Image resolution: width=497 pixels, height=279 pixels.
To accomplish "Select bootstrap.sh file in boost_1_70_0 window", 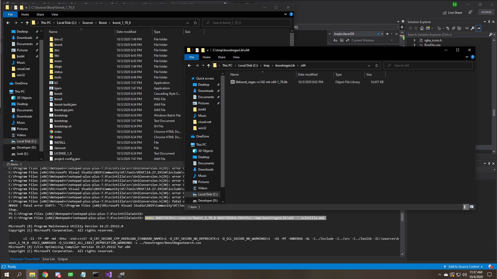I will (x=63, y=126).
